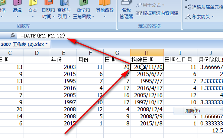
Task: Click the fx insert function icon
Action: (13, 35)
